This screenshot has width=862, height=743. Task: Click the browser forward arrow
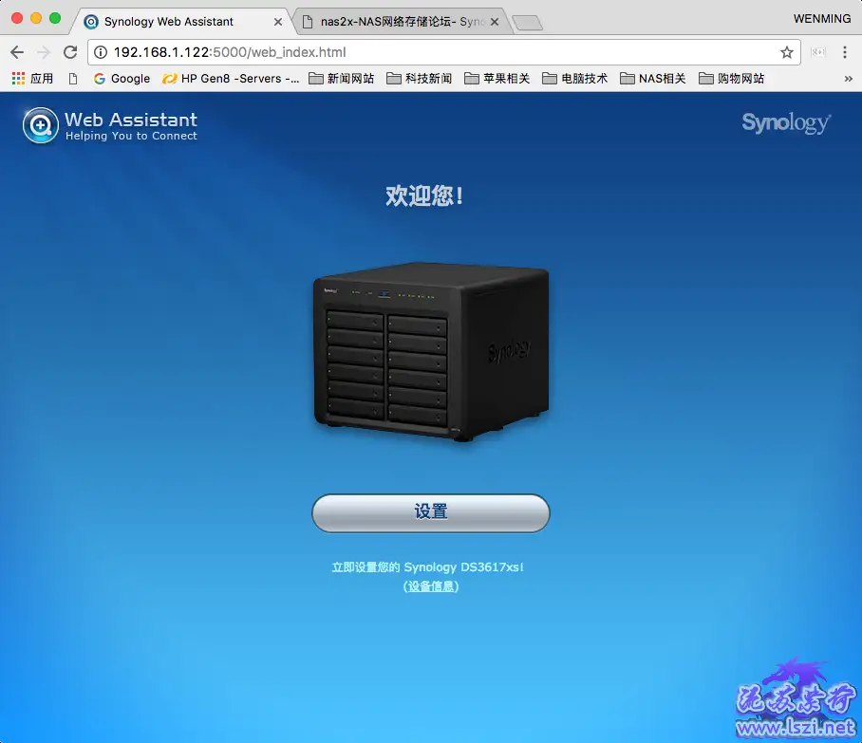44,52
